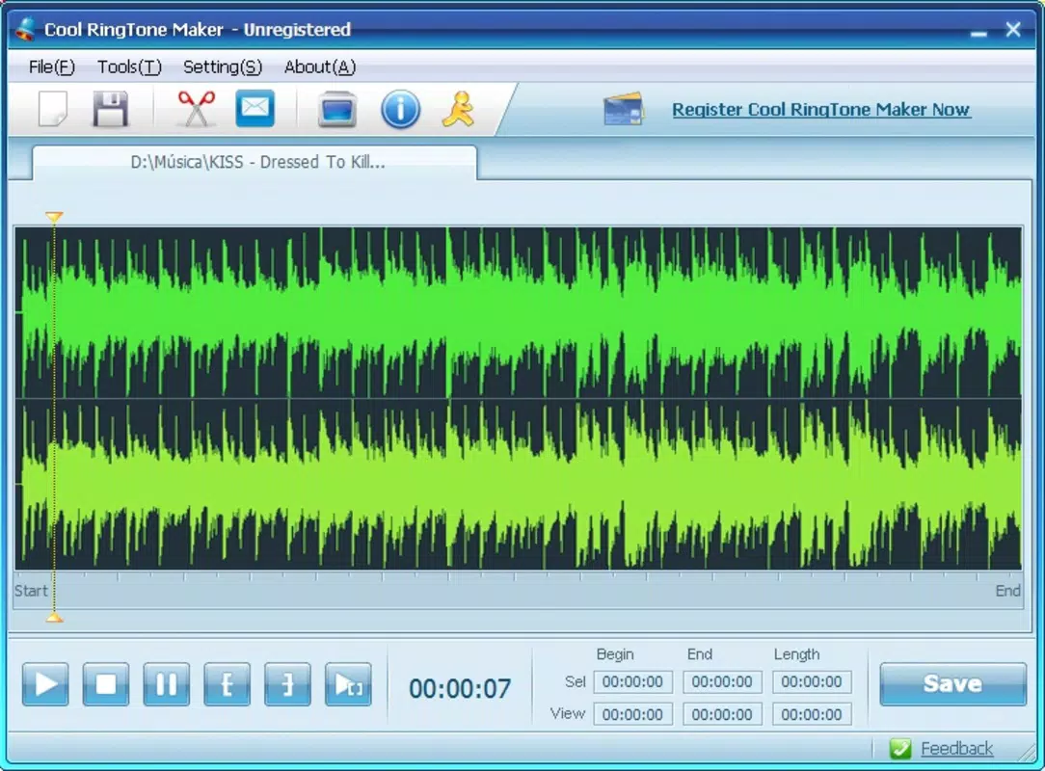Screen dimensions: 1045x771
Task: Click the app bell icon in title bar
Action: tap(26, 29)
